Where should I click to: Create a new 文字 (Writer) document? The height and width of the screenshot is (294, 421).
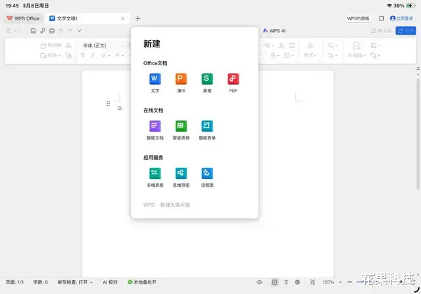pos(155,79)
